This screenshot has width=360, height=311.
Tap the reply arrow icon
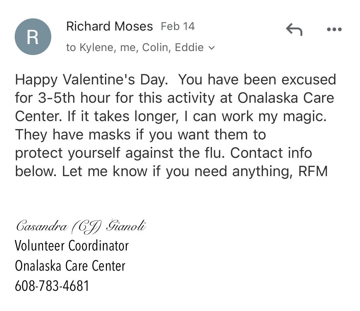(294, 29)
